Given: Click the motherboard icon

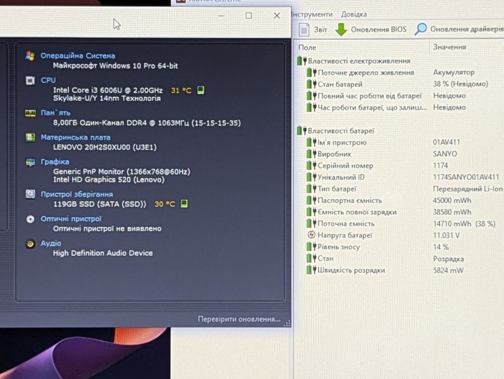Looking at the screenshot, I should [x=31, y=138].
